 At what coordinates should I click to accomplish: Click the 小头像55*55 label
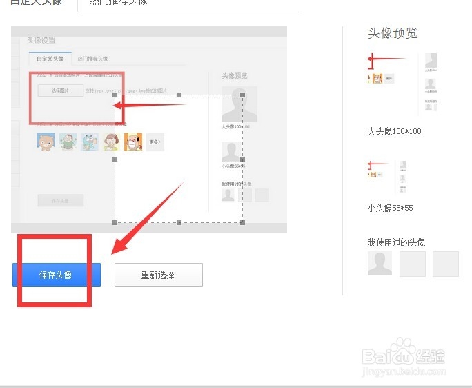pos(390,208)
